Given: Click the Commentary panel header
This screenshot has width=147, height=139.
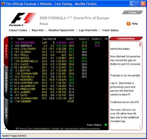Looking at the screenshot, I should (x=126, y=39).
